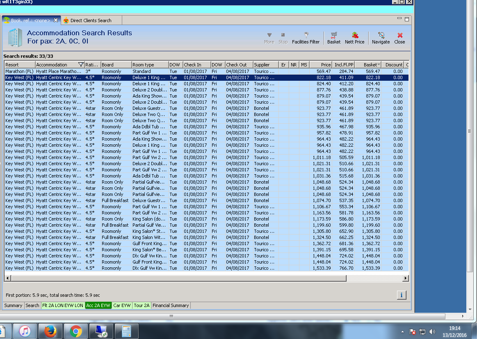Screen dimensions: 477x339
Task: Click the red Close toolbar icon
Action: (399, 38)
